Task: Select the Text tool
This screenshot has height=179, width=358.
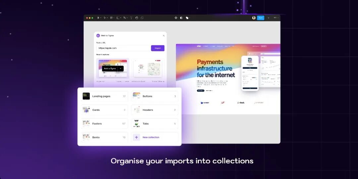Action: tap(131, 18)
